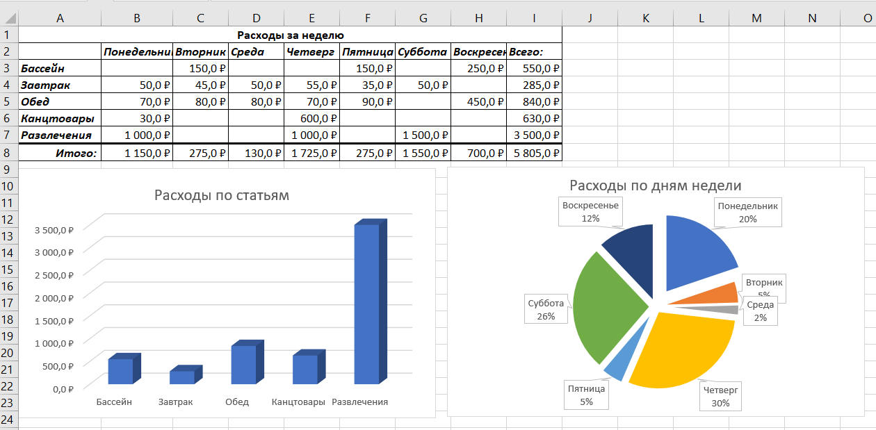Screen dimensions: 876x430
Task: Select row header 1
Action: 8,34
